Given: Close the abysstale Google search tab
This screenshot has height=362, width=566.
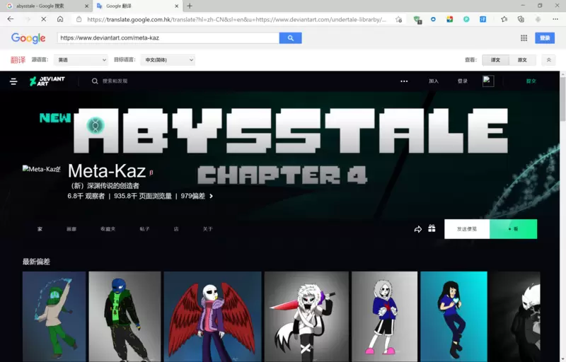Looking at the screenshot, I should tap(86, 6).
